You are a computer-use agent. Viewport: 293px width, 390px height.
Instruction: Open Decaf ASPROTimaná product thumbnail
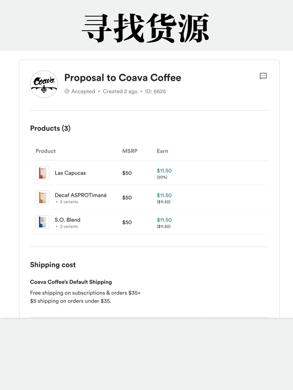42,197
